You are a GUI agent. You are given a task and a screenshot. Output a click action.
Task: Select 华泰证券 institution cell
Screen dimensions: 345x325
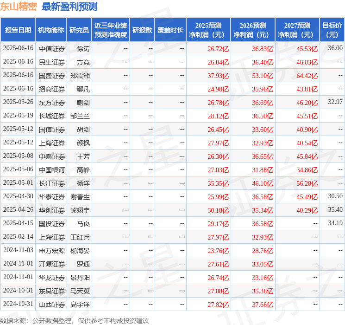(x=52, y=197)
